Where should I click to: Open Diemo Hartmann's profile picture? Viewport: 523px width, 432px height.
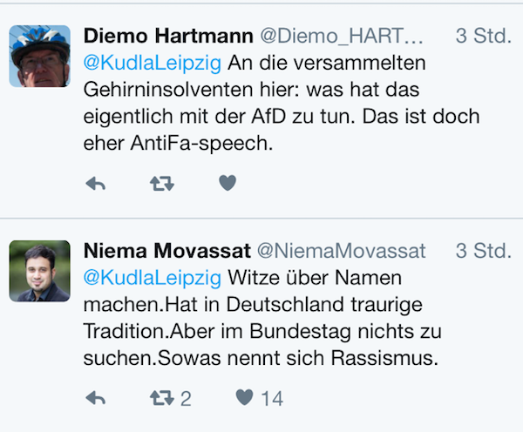coord(40,56)
